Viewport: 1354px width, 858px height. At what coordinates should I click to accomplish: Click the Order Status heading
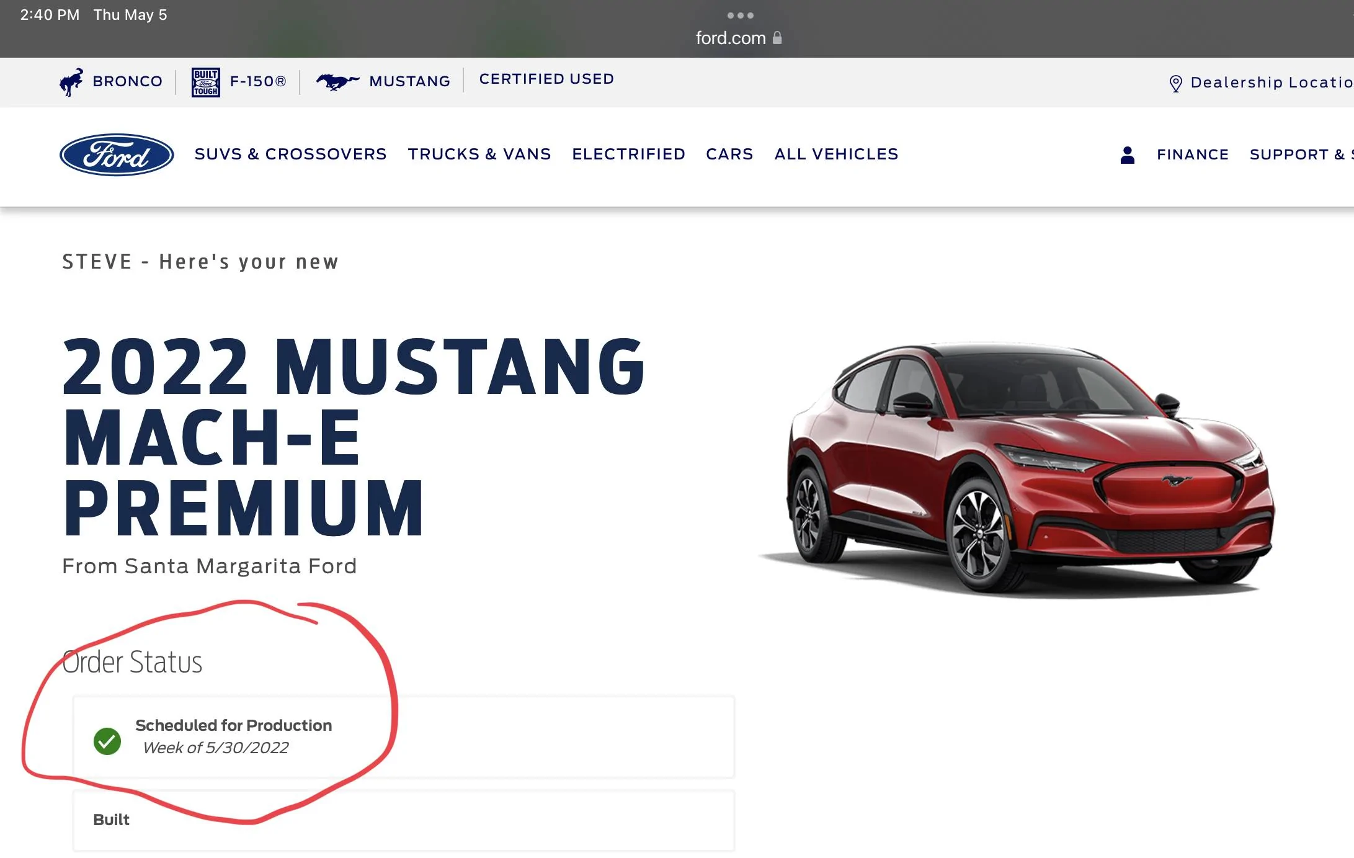click(132, 662)
